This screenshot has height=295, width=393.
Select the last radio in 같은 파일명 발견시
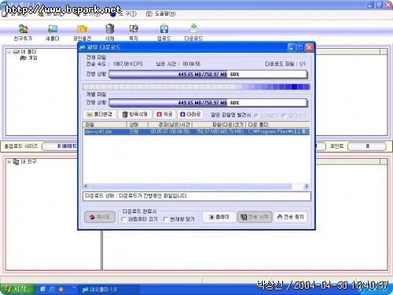(x=285, y=116)
